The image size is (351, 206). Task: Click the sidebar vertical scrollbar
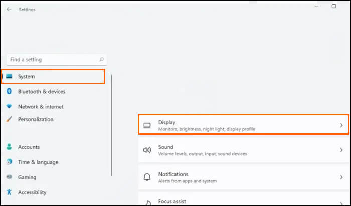[x=111, y=125]
